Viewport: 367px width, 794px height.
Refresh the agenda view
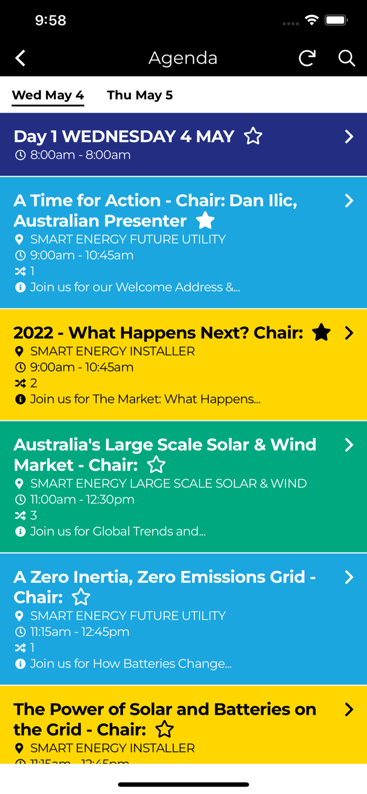click(307, 58)
